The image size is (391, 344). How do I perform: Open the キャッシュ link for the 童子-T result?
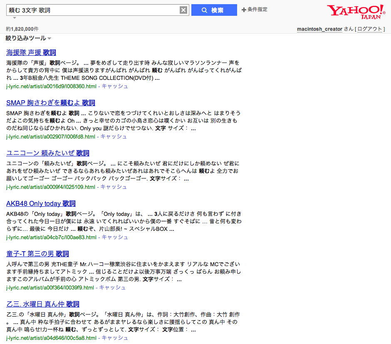click(112, 288)
